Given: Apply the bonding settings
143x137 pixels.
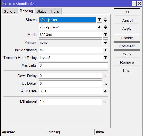Looking at the screenshot, I should pos(127,28).
